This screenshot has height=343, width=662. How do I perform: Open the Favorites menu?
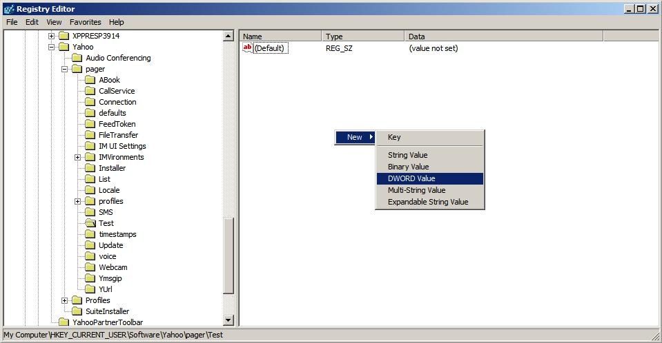point(86,22)
